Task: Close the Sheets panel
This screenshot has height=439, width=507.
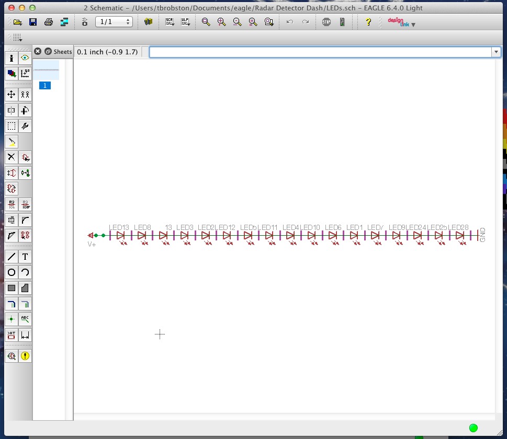Action: (38, 51)
